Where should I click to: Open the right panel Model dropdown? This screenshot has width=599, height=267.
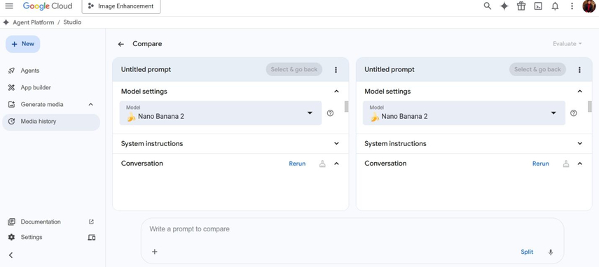464,113
